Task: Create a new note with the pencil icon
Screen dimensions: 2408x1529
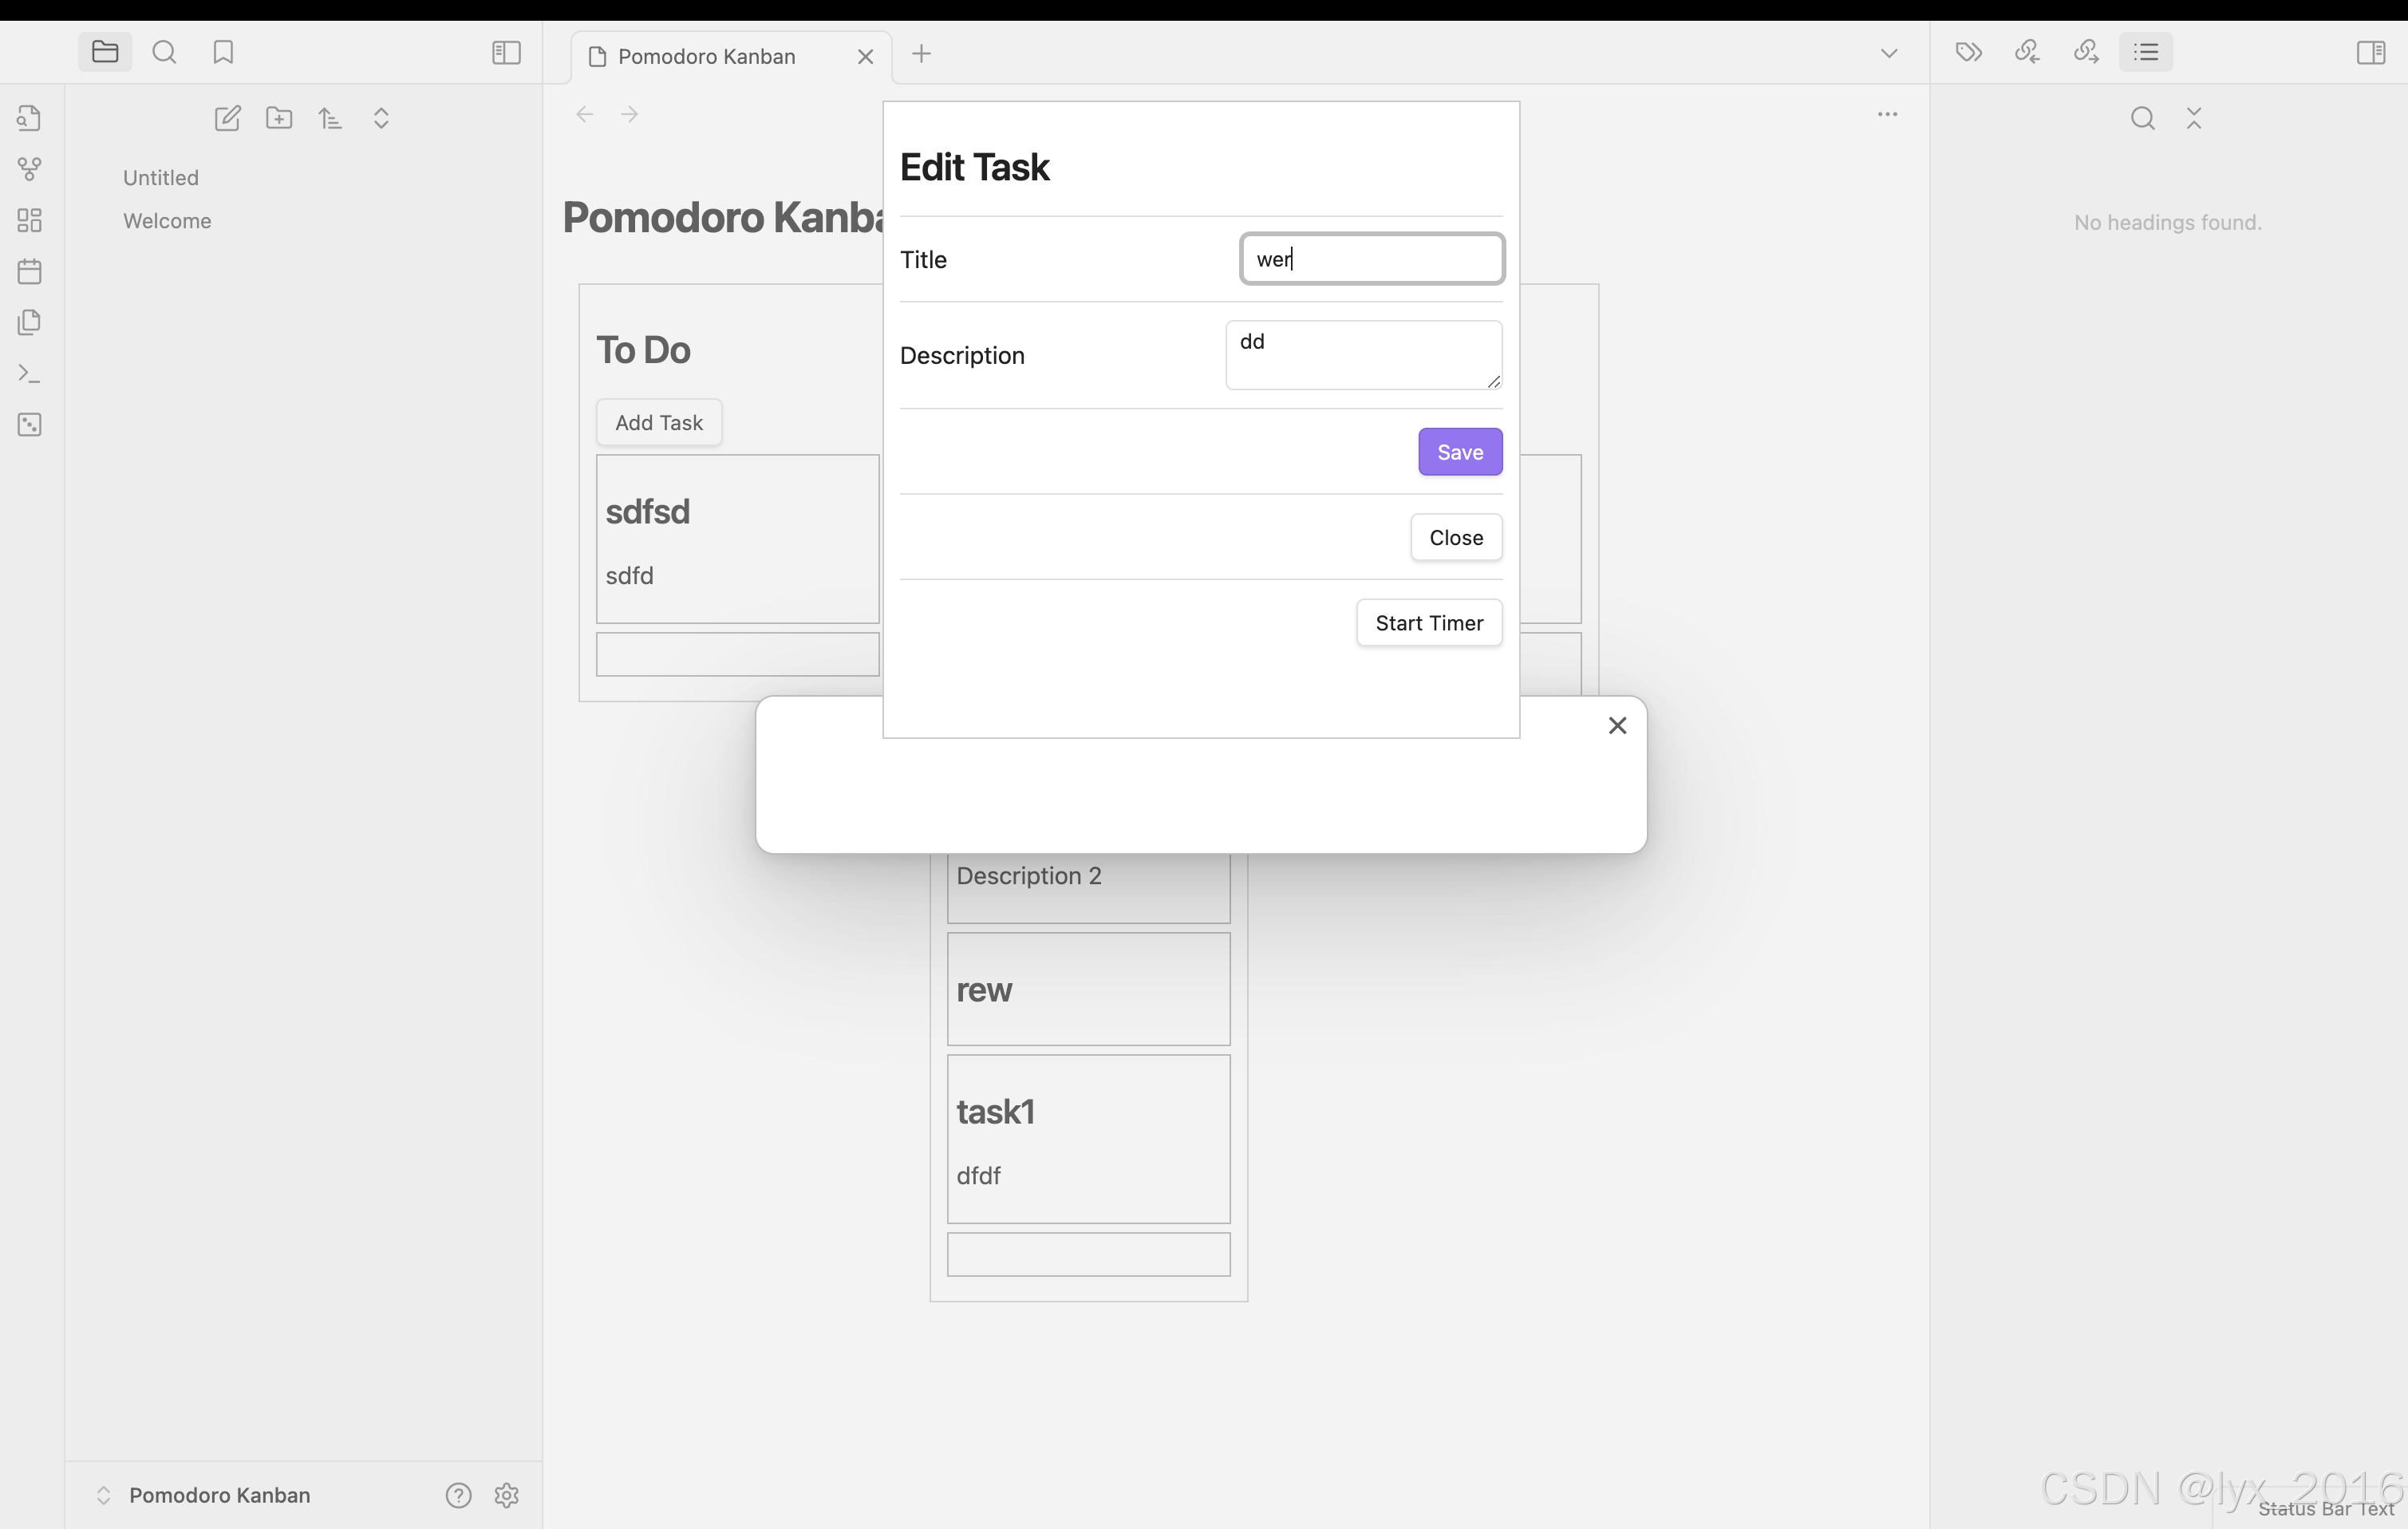Action: [227, 118]
